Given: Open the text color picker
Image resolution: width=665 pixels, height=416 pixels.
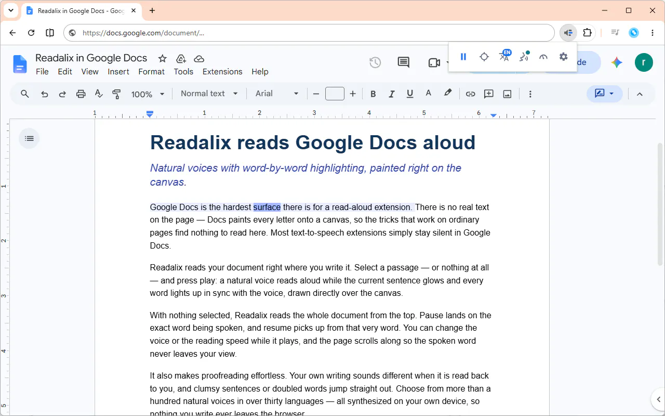Looking at the screenshot, I should tap(428, 94).
